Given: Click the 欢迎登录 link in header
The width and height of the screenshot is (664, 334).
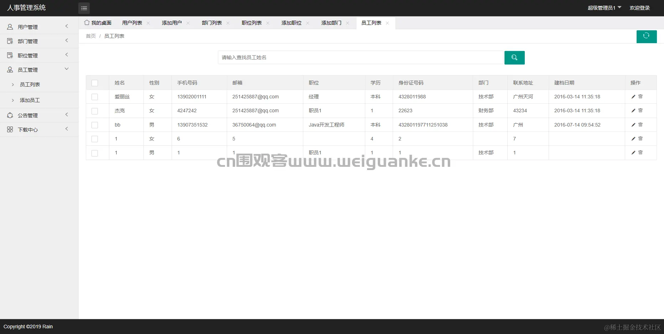Looking at the screenshot, I should coord(640,8).
